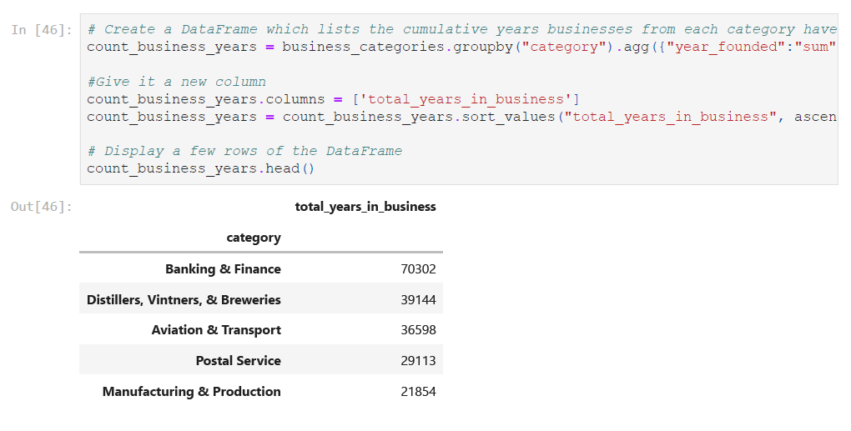Click inside the code cell on the groupby line

pos(462,48)
